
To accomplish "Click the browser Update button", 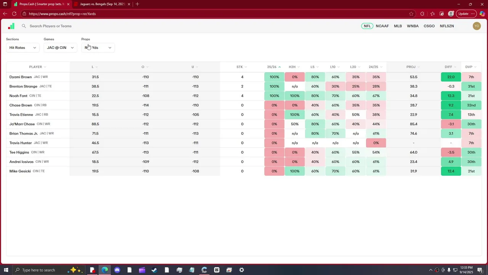I will coord(466,14).
